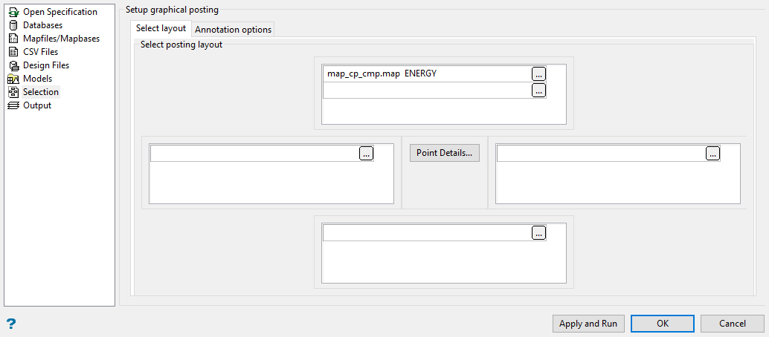The height and width of the screenshot is (337, 769).
Task: Select Databases in the left tree
Action: point(42,25)
